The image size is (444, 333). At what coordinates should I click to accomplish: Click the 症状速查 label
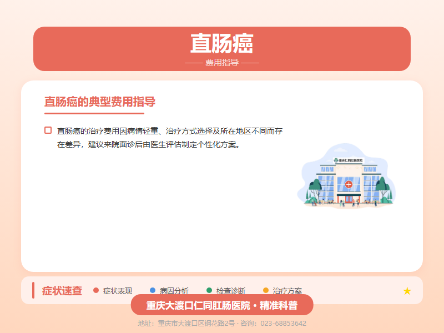click(x=62, y=291)
